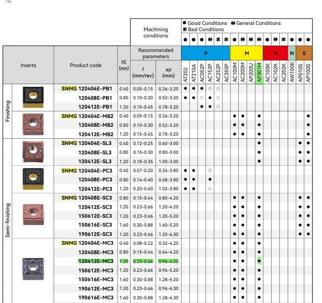Click the RE (mm) column header
Screen dimensions: 322x303
click(x=124, y=65)
